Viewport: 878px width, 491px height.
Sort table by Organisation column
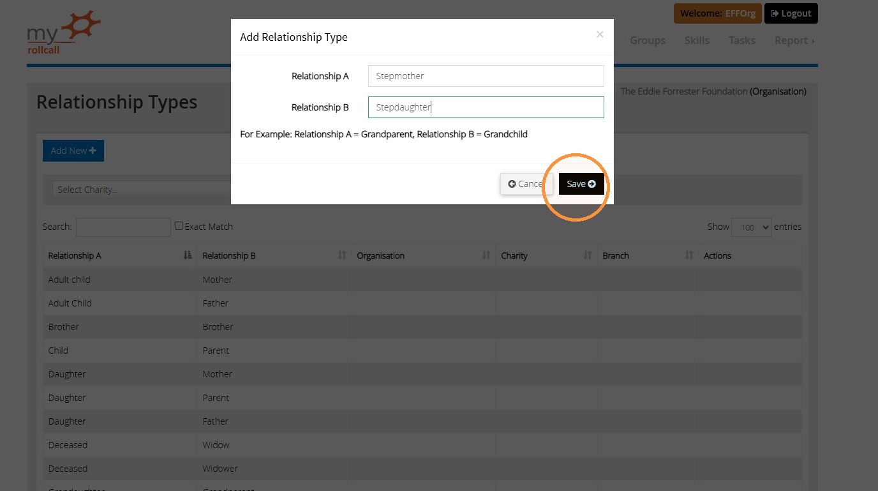[424, 255]
